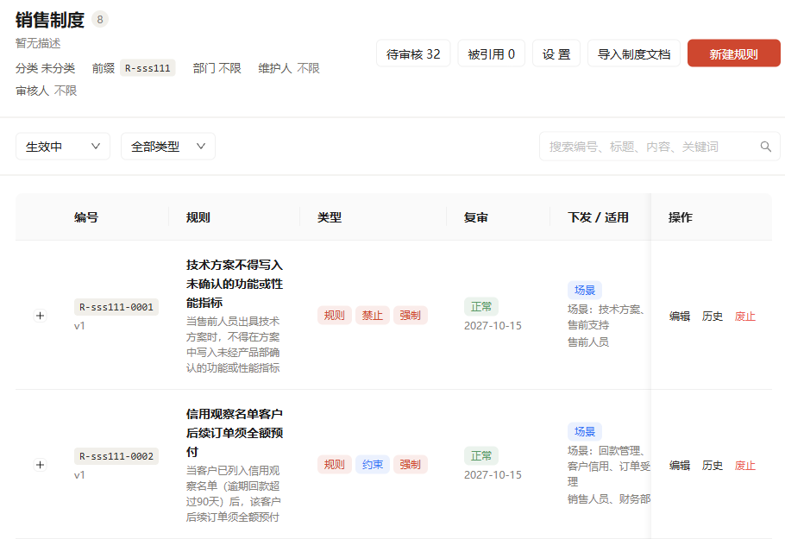Screen dimensions: 785x539
Task: Click the 编号 column header
Action: click(x=86, y=217)
